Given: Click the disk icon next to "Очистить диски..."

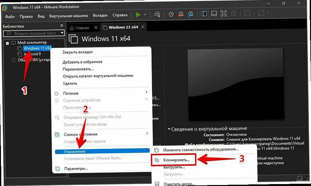Looking at the screenshot, I should [x=157, y=184].
